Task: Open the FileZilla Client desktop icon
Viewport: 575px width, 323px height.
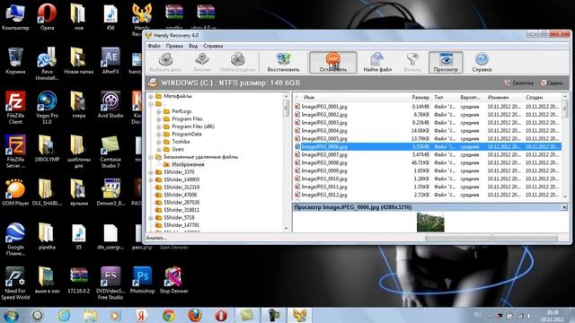Action: [x=15, y=108]
